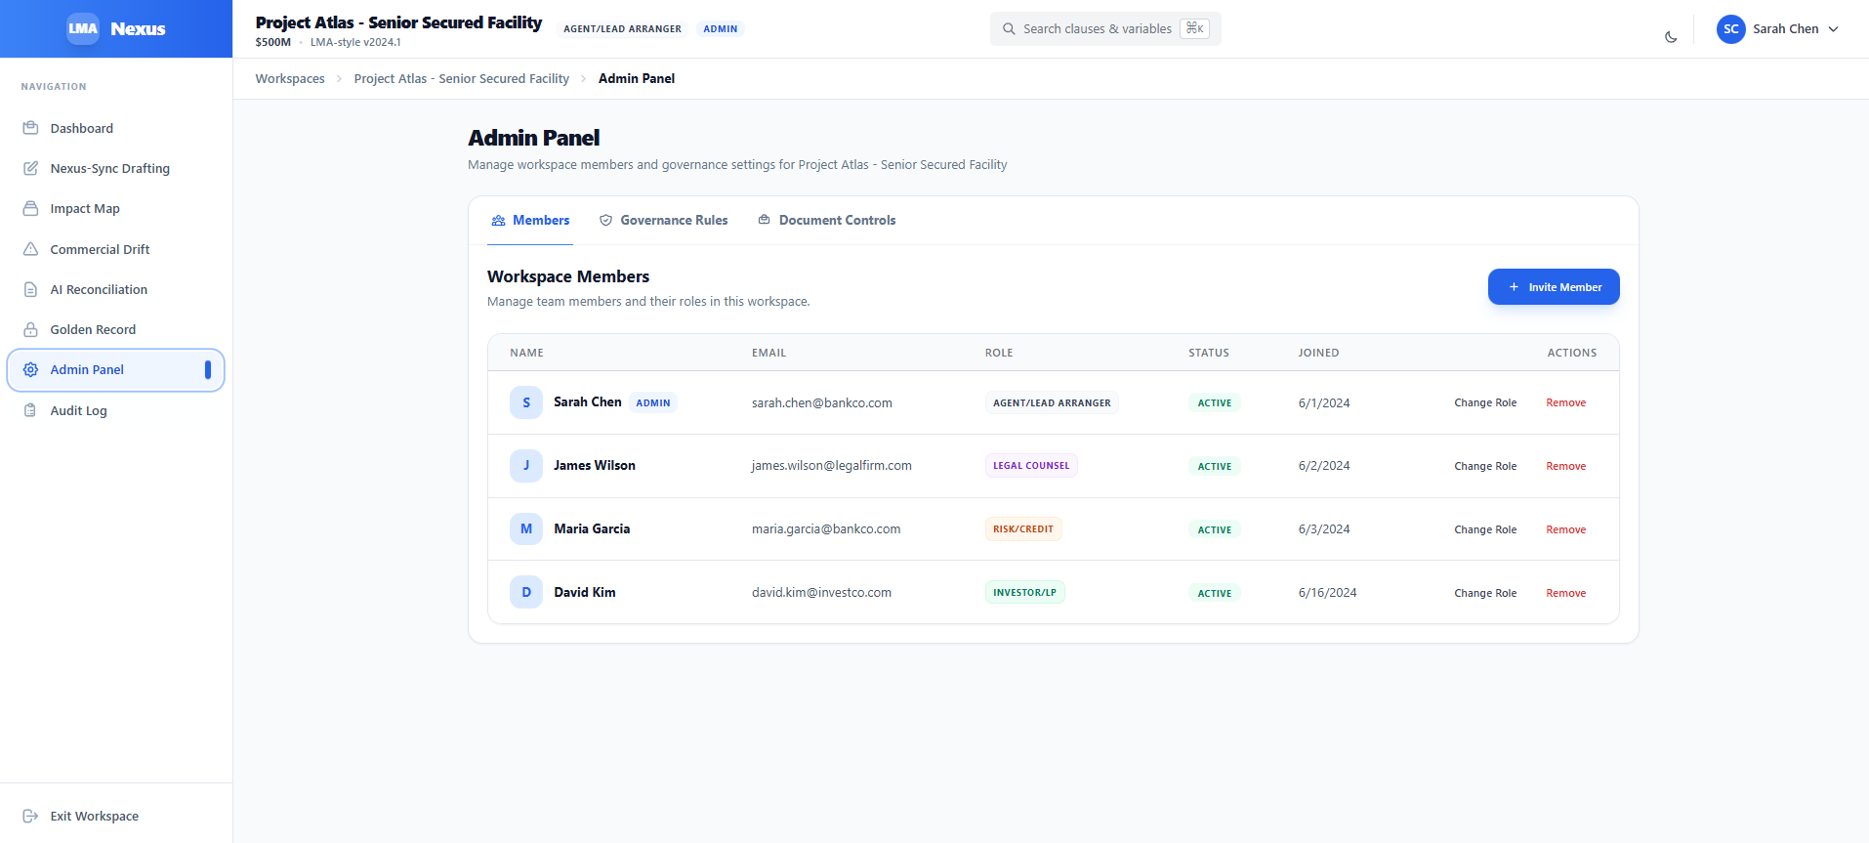The width and height of the screenshot is (1869, 843).
Task: Open the Audit Log clipboard icon
Action: [x=30, y=410]
